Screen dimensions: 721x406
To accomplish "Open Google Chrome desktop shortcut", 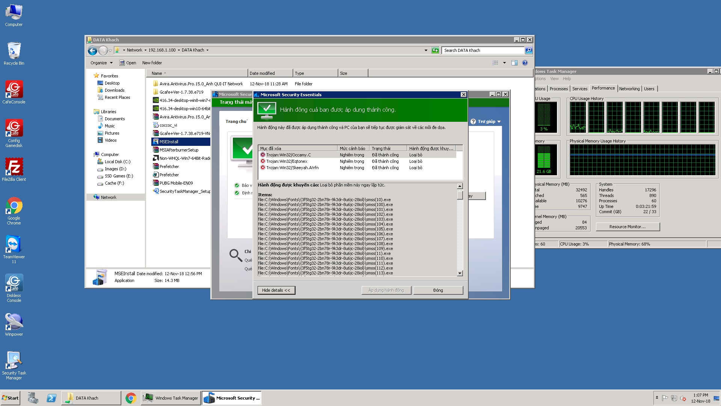I will [x=14, y=211].
